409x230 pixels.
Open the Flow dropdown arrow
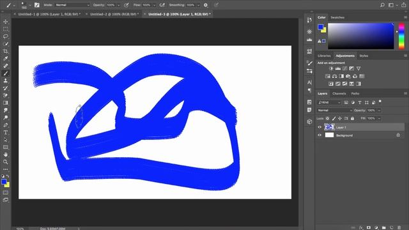point(155,5)
